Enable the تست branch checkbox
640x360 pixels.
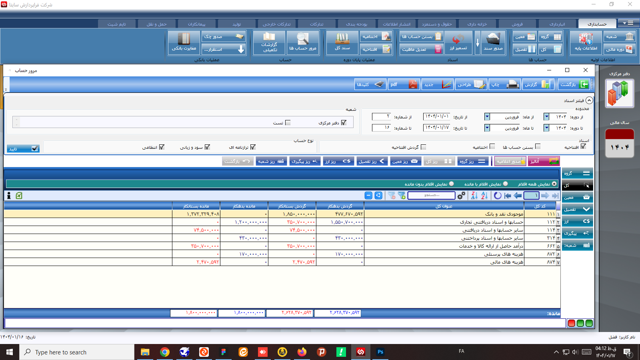coord(288,123)
